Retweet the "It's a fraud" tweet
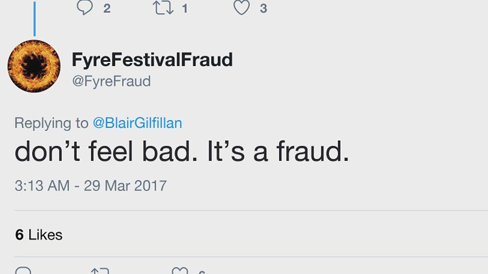Viewport: 488px width, 274px height. coord(101,271)
